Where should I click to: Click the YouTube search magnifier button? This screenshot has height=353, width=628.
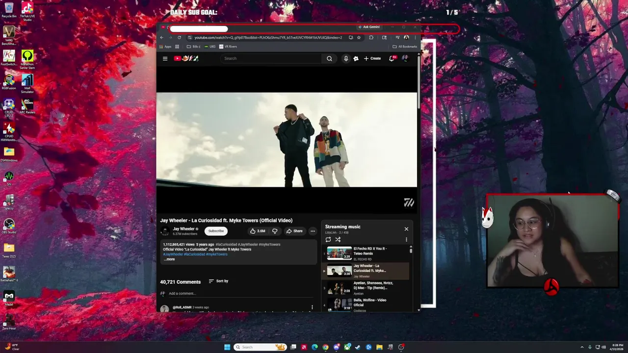(329, 58)
